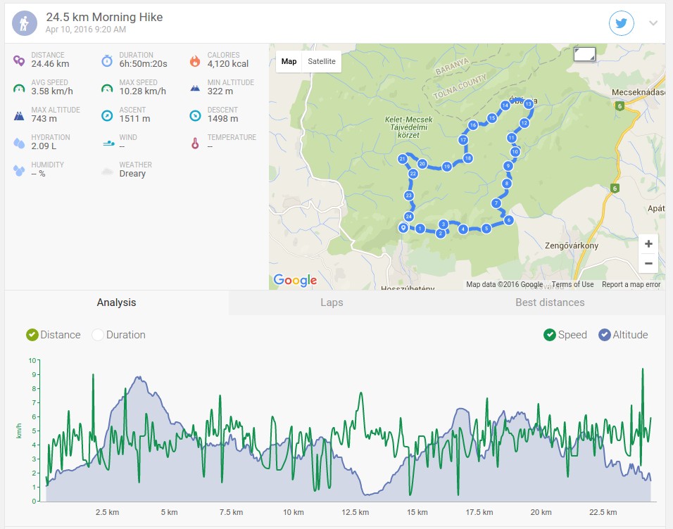Select lap marker 13 on route
Viewport: 673px width, 529px height.
pyautogui.click(x=529, y=104)
